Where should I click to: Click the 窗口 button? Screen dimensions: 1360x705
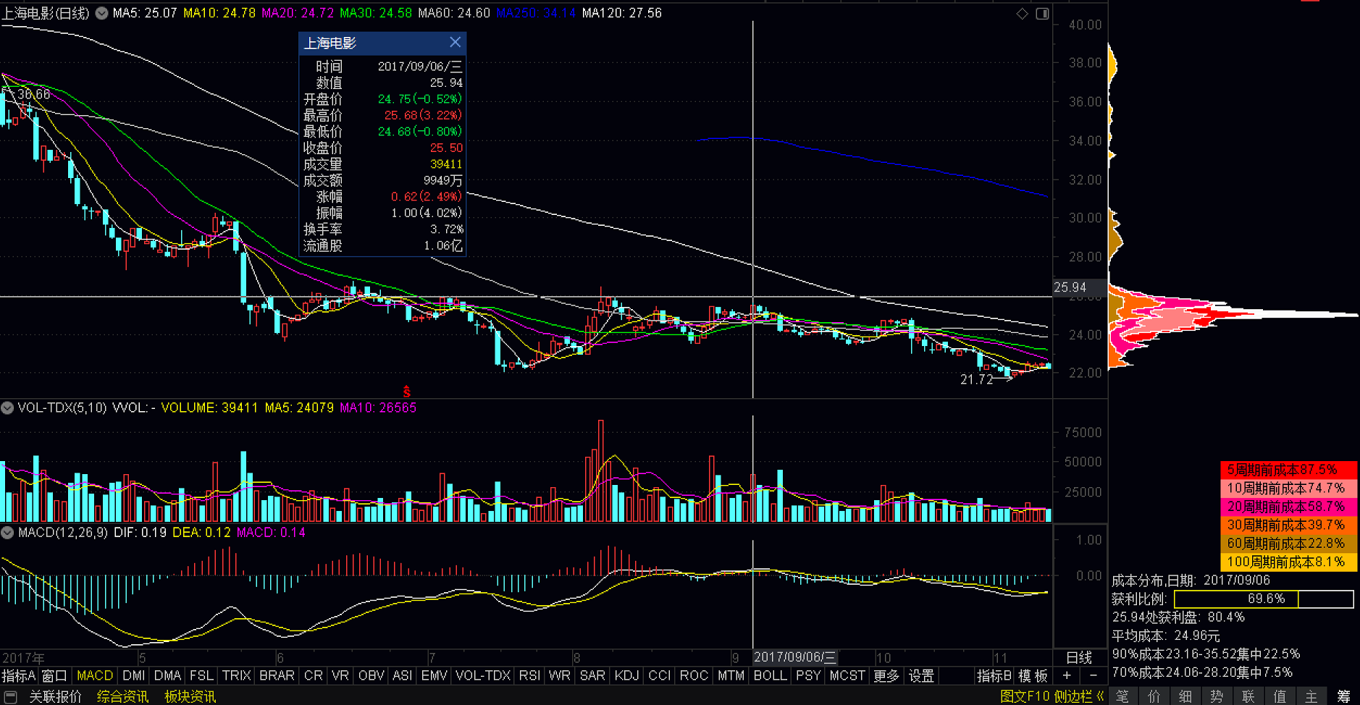click(x=54, y=675)
